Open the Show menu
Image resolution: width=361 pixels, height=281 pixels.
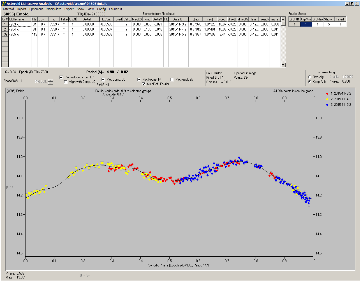(x=80, y=9)
